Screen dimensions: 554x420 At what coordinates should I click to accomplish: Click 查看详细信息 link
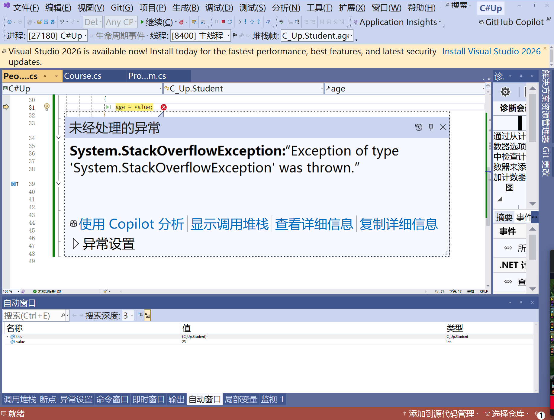pos(314,224)
